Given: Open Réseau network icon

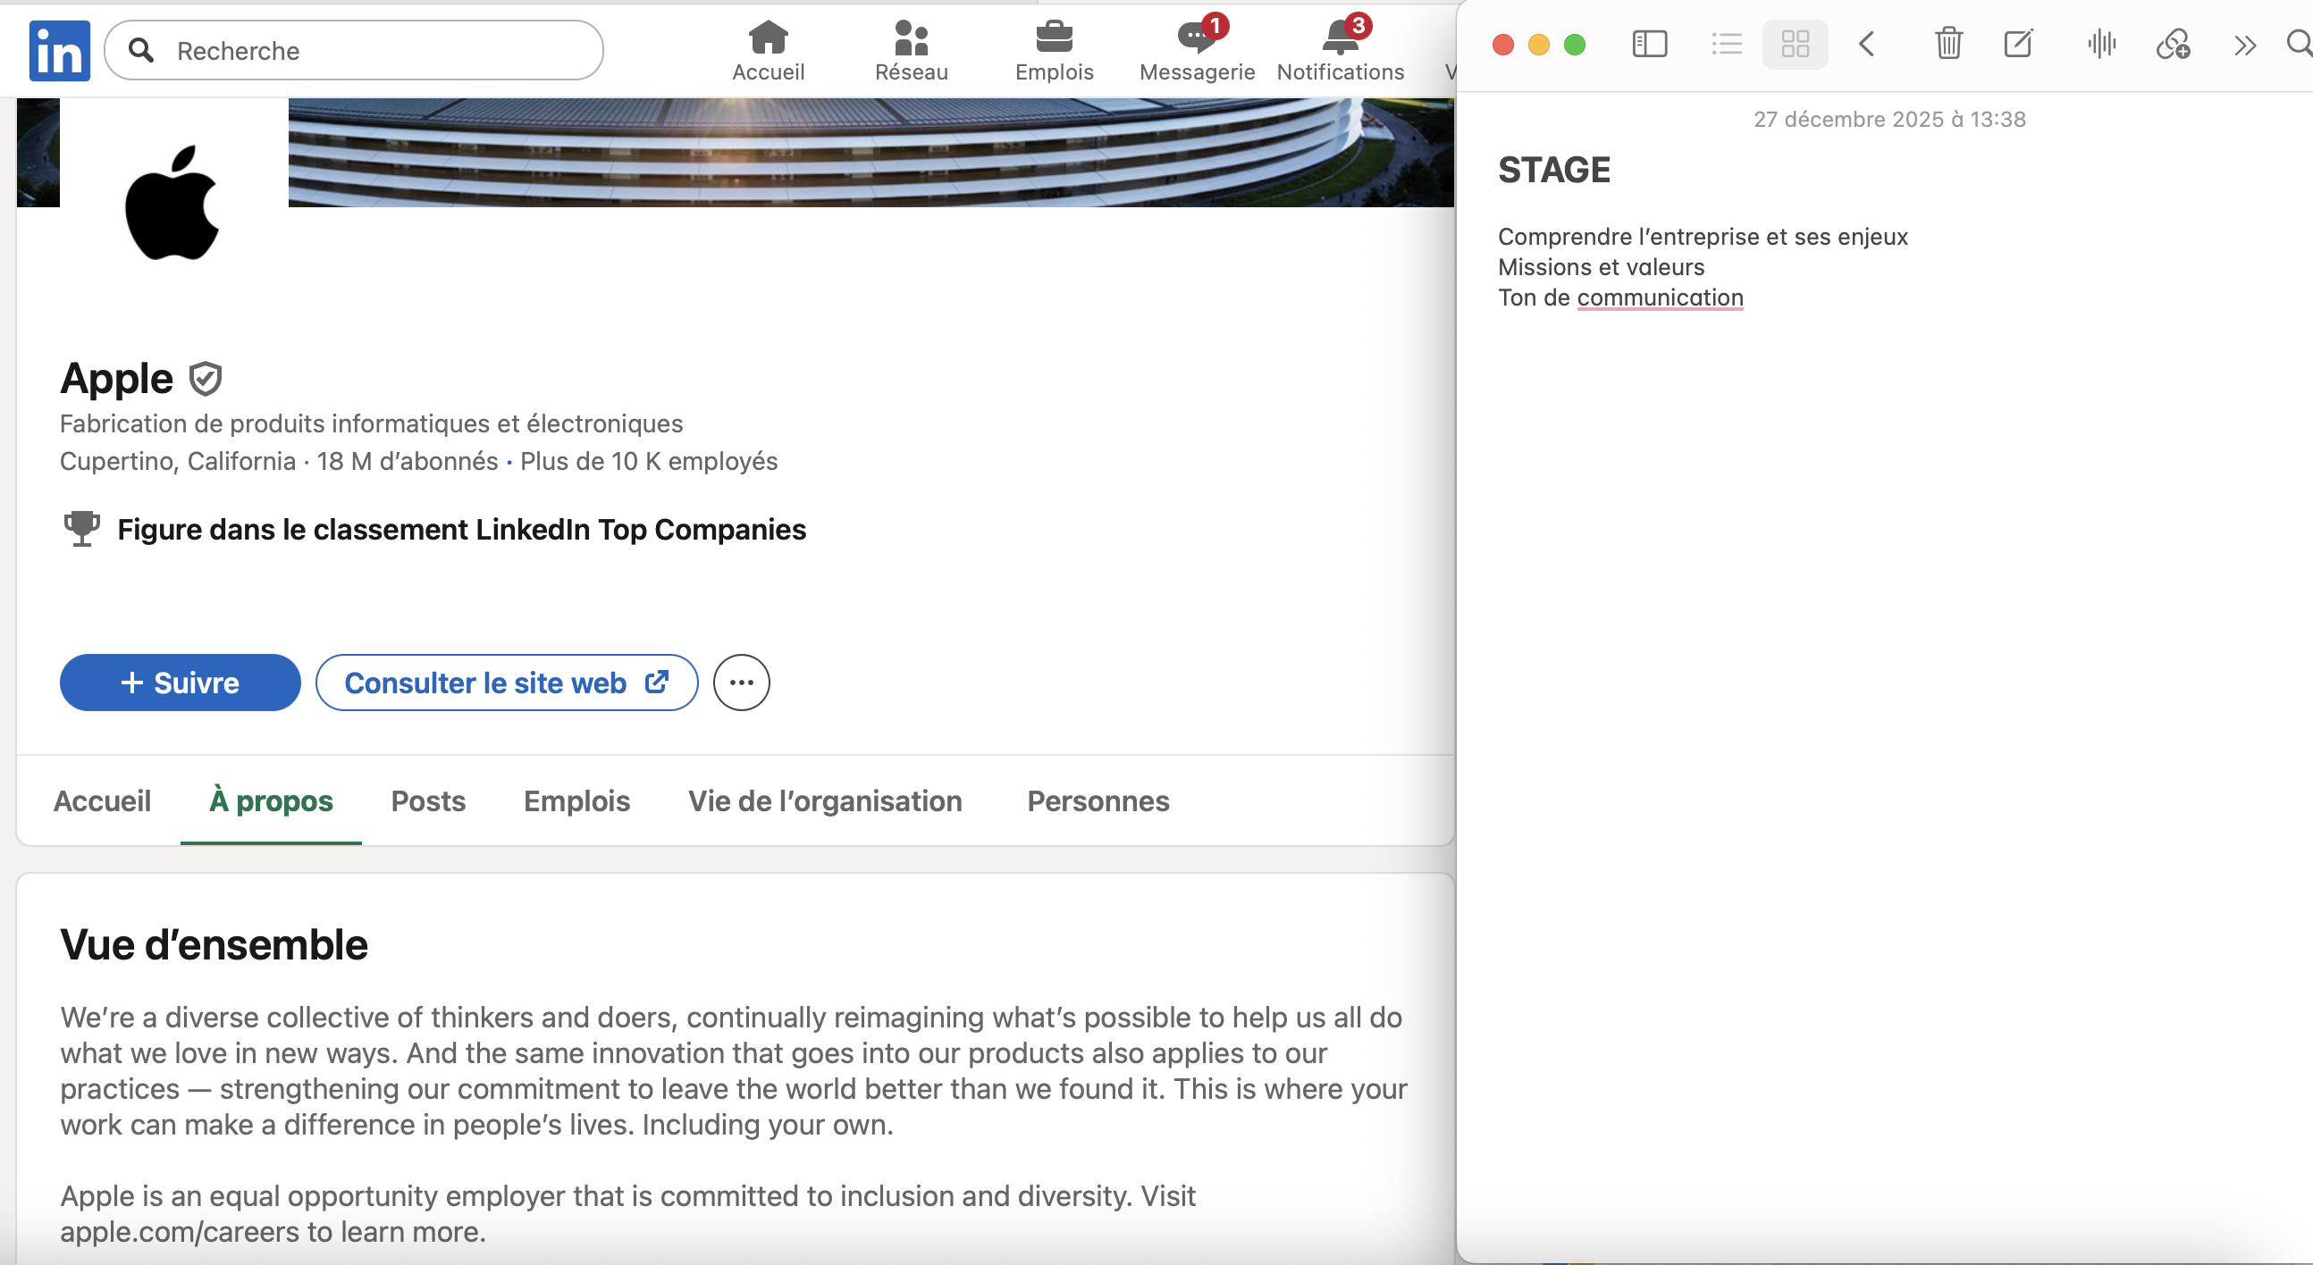Looking at the screenshot, I should (x=911, y=51).
